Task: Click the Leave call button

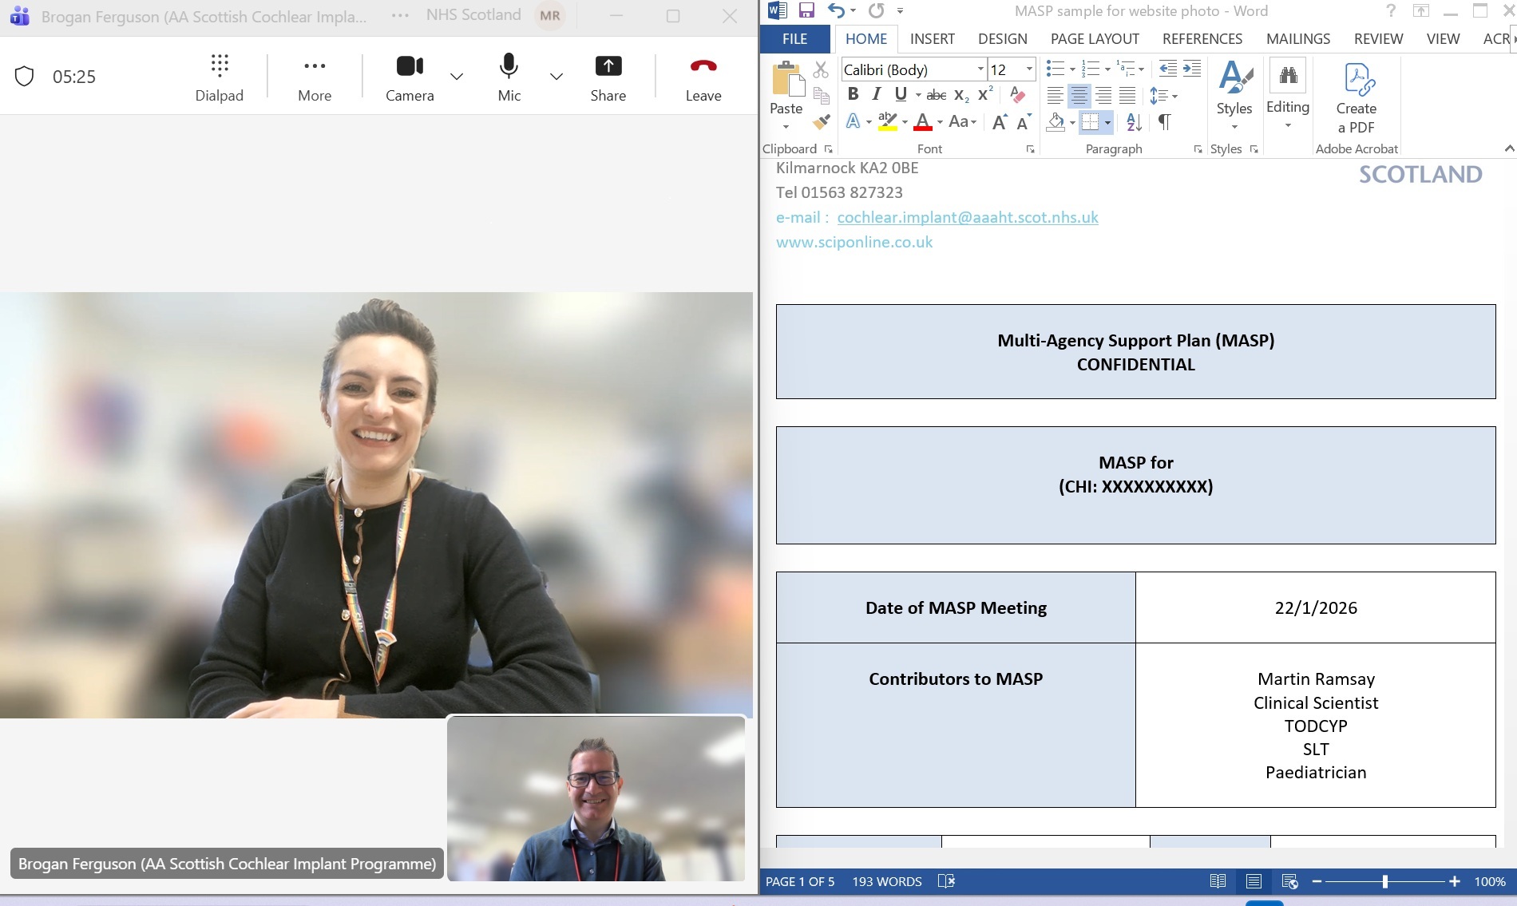Action: [703, 78]
